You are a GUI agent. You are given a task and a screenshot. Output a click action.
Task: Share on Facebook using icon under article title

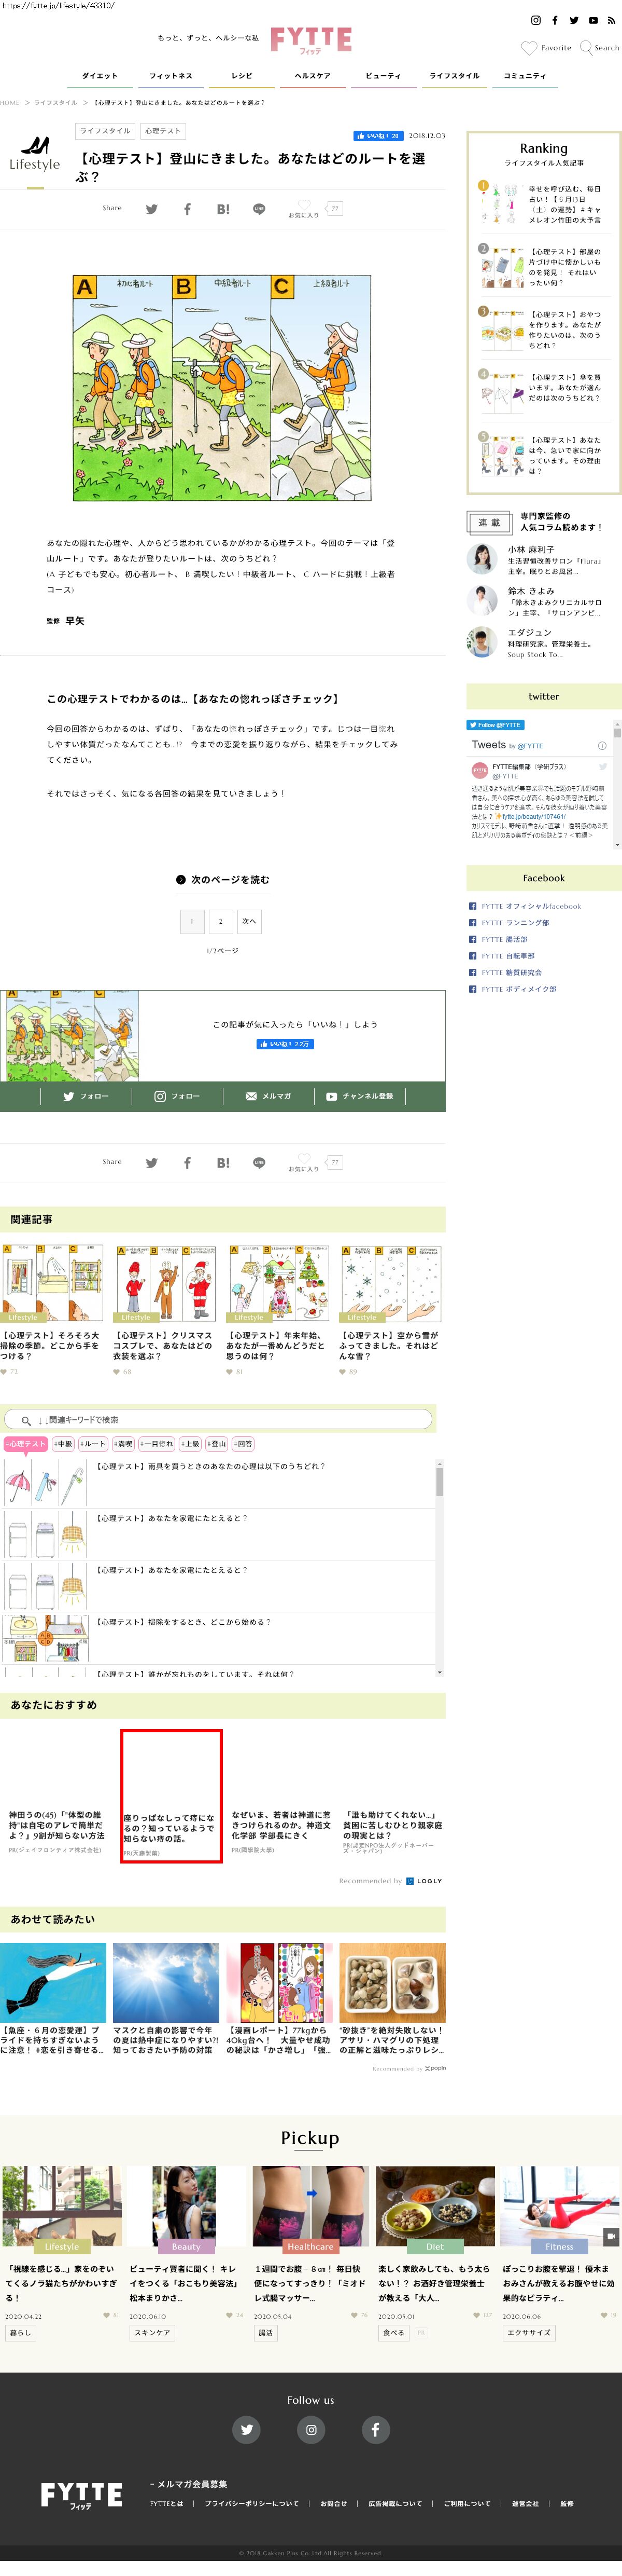[187, 209]
